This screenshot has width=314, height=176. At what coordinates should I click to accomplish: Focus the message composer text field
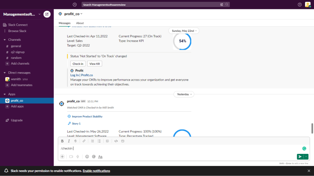tap(180, 149)
